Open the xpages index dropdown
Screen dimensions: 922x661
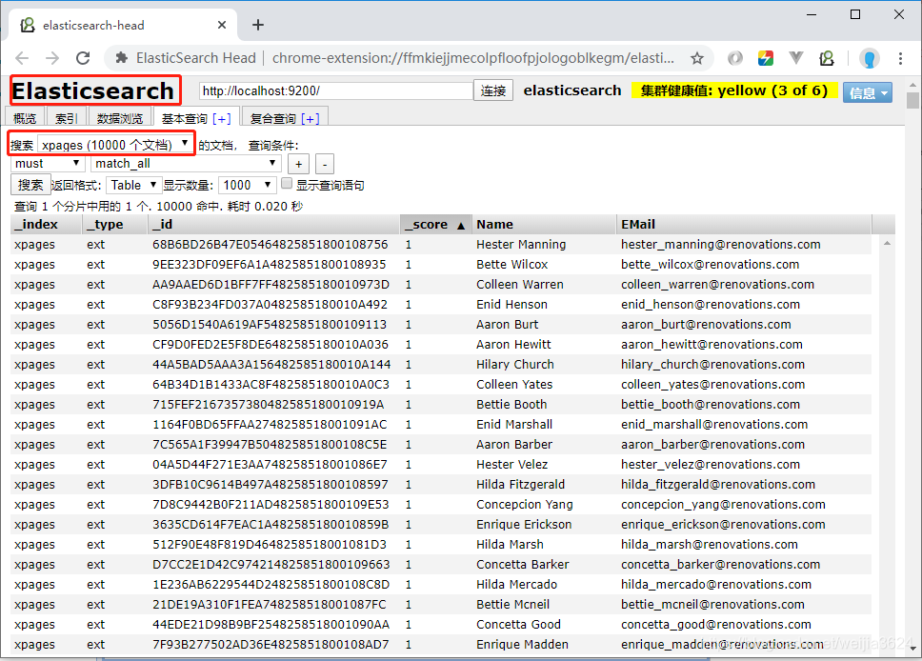click(x=115, y=145)
